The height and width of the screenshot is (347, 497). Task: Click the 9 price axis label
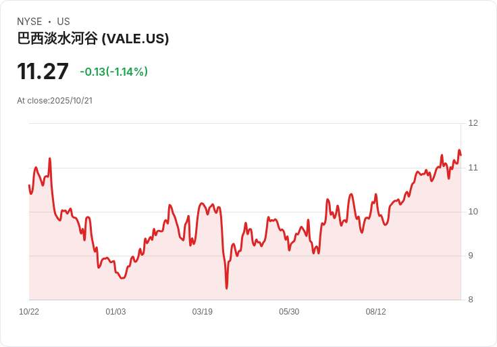coord(471,256)
